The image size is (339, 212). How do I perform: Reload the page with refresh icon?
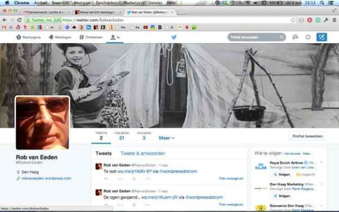point(19,20)
